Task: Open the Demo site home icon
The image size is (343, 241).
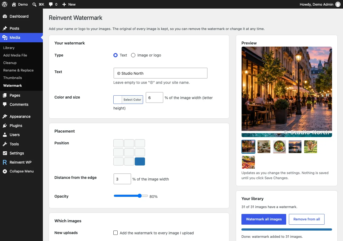Action: (x=14, y=4)
